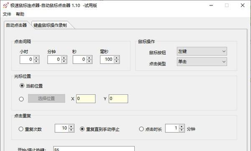Select the 当前位置 radio button
The width and height of the screenshot is (251, 151).
click(x=22, y=86)
